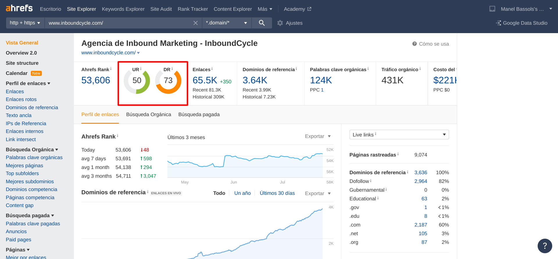Click the 2,187 .com domains count
The width and height of the screenshot is (558, 259).
tap(421, 225)
